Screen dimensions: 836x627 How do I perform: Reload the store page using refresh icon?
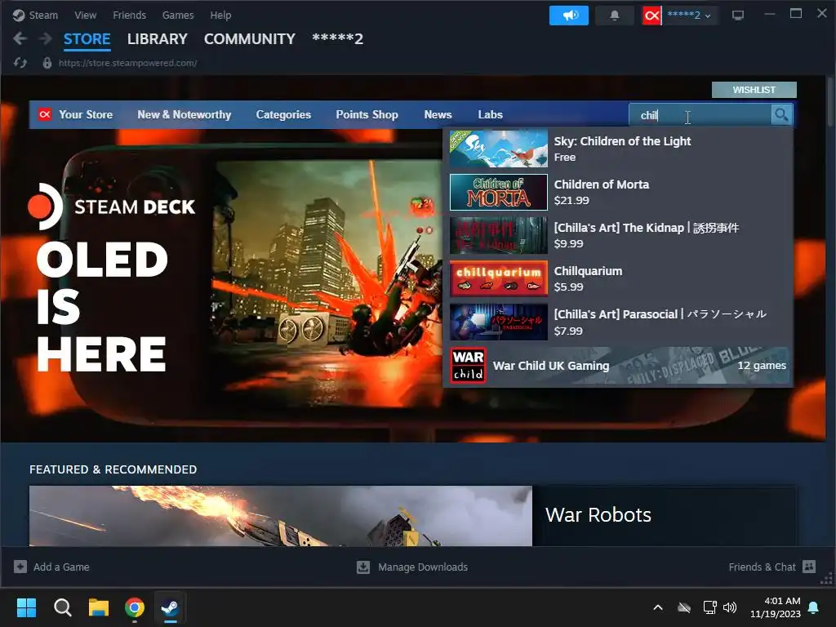point(20,63)
